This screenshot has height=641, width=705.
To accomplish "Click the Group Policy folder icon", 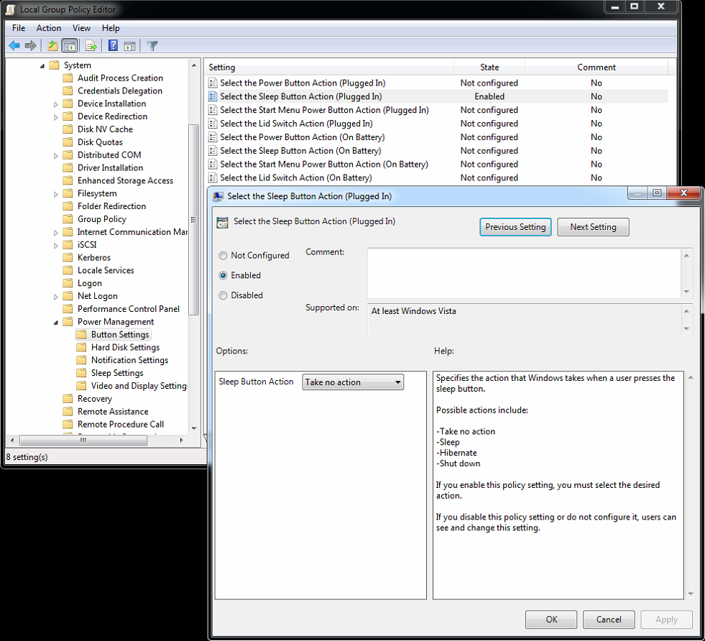I will tap(68, 219).
